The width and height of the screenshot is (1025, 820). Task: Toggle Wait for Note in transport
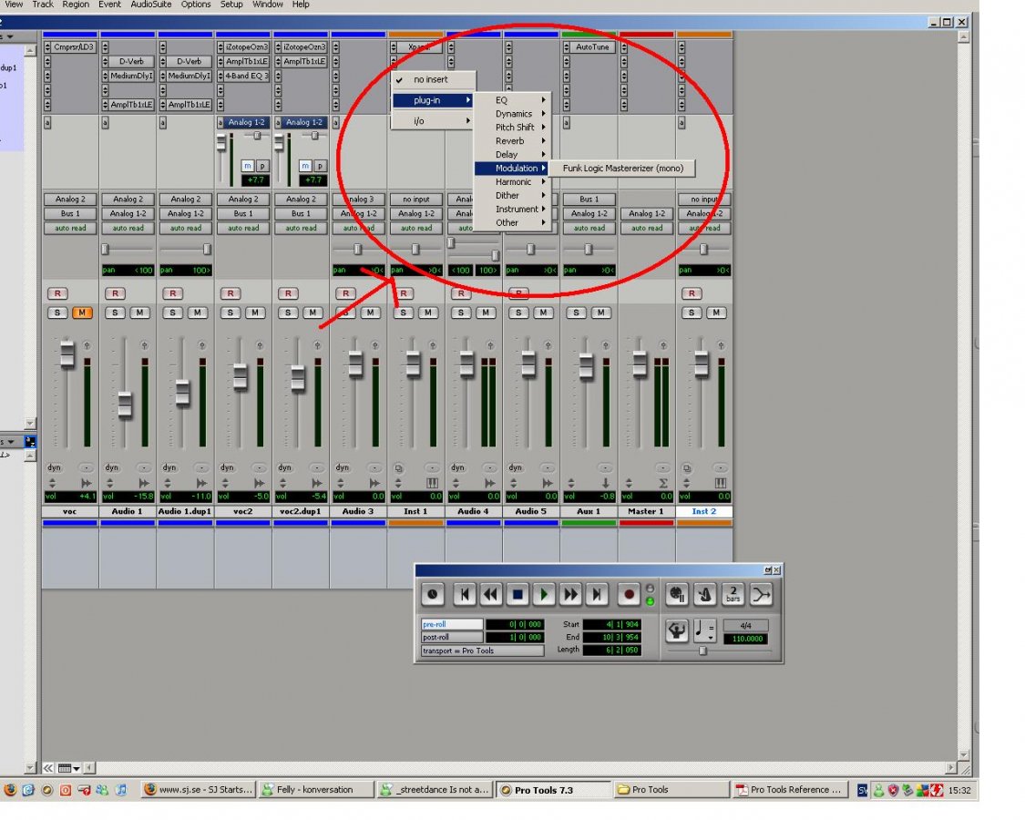677,594
